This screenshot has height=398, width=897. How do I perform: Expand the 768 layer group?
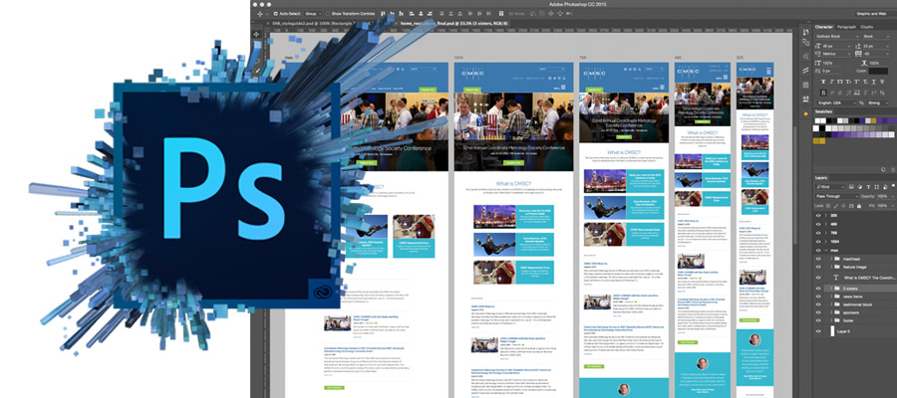(825, 233)
